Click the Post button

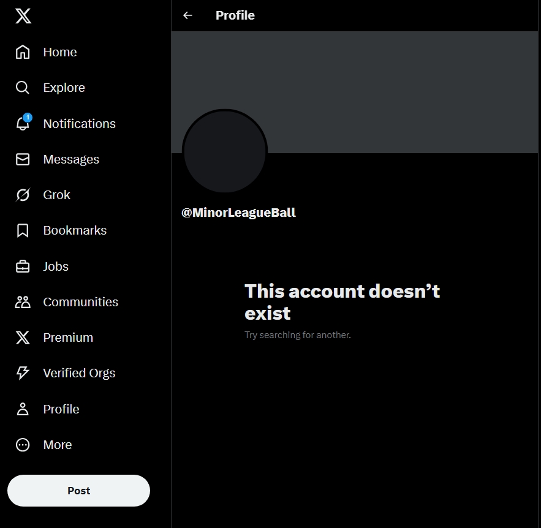pos(78,491)
